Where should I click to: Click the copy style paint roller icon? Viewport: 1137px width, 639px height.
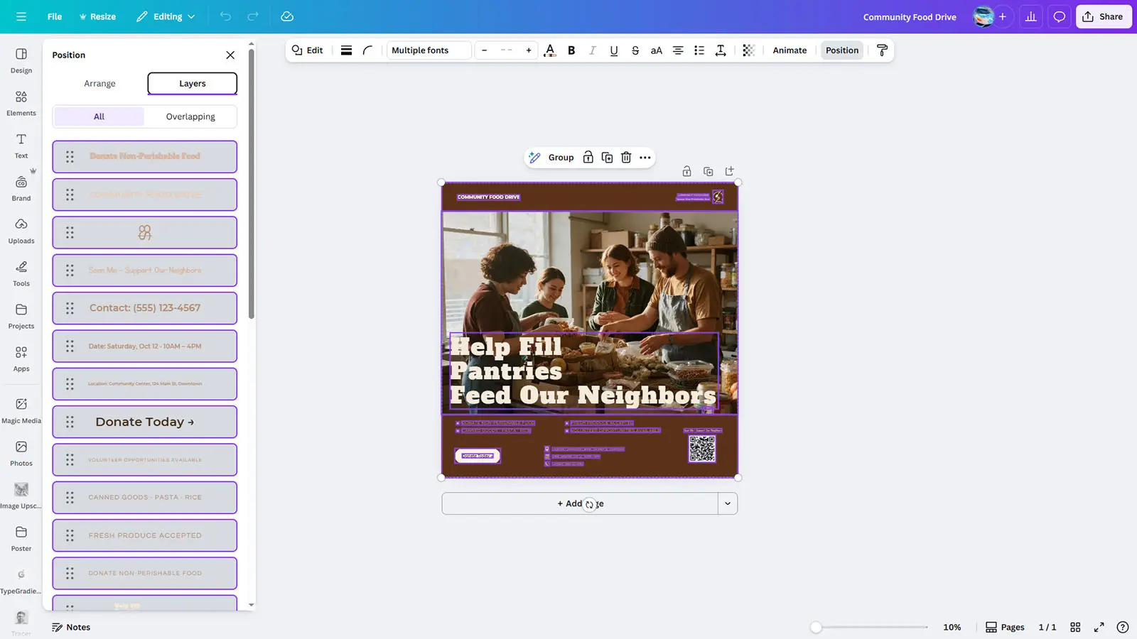coord(882,50)
